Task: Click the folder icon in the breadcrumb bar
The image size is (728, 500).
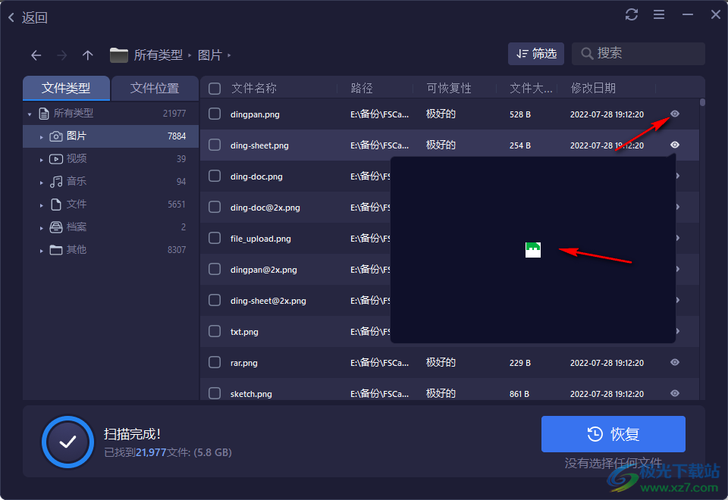Action: pyautogui.click(x=119, y=55)
